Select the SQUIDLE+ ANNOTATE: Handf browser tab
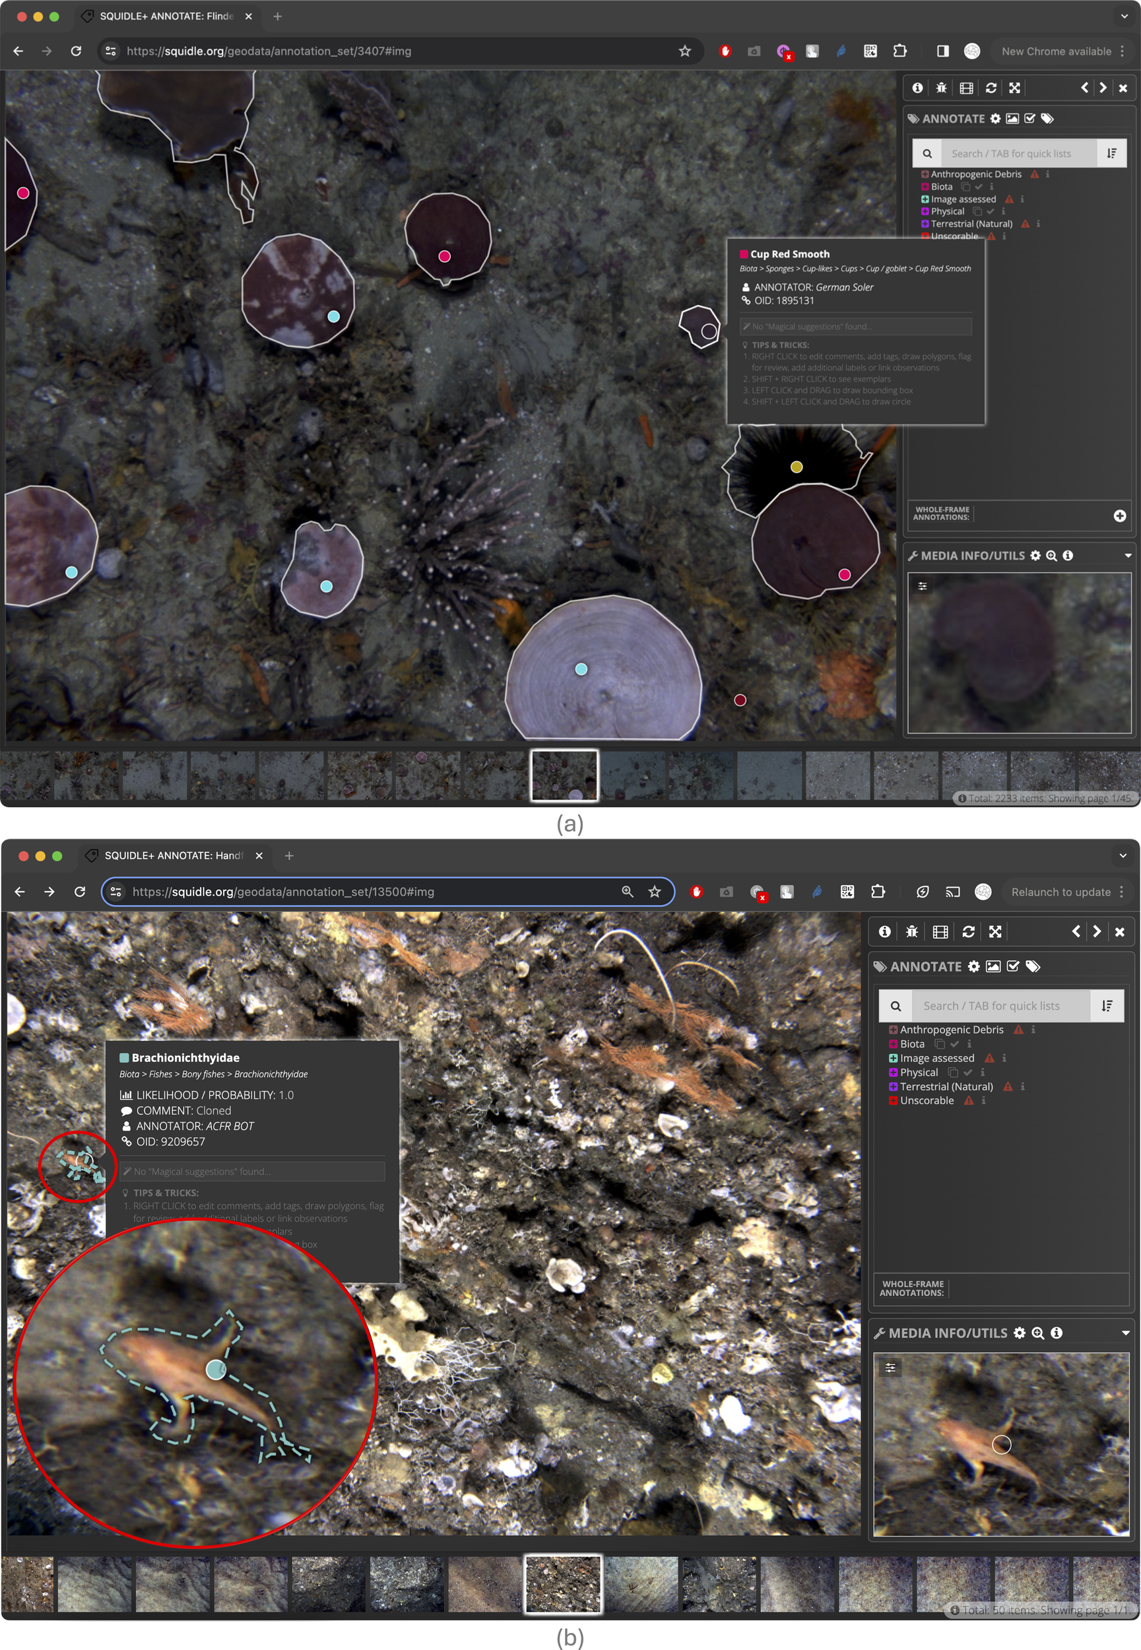The image size is (1141, 1650). (173, 856)
